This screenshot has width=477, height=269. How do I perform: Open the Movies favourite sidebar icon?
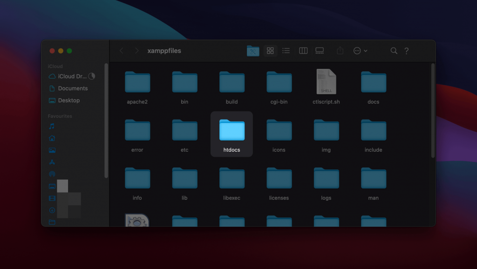pyautogui.click(x=52, y=198)
